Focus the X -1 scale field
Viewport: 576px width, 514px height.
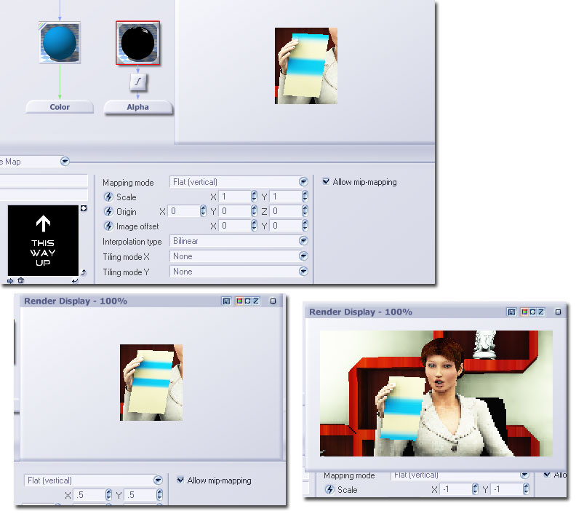point(455,489)
